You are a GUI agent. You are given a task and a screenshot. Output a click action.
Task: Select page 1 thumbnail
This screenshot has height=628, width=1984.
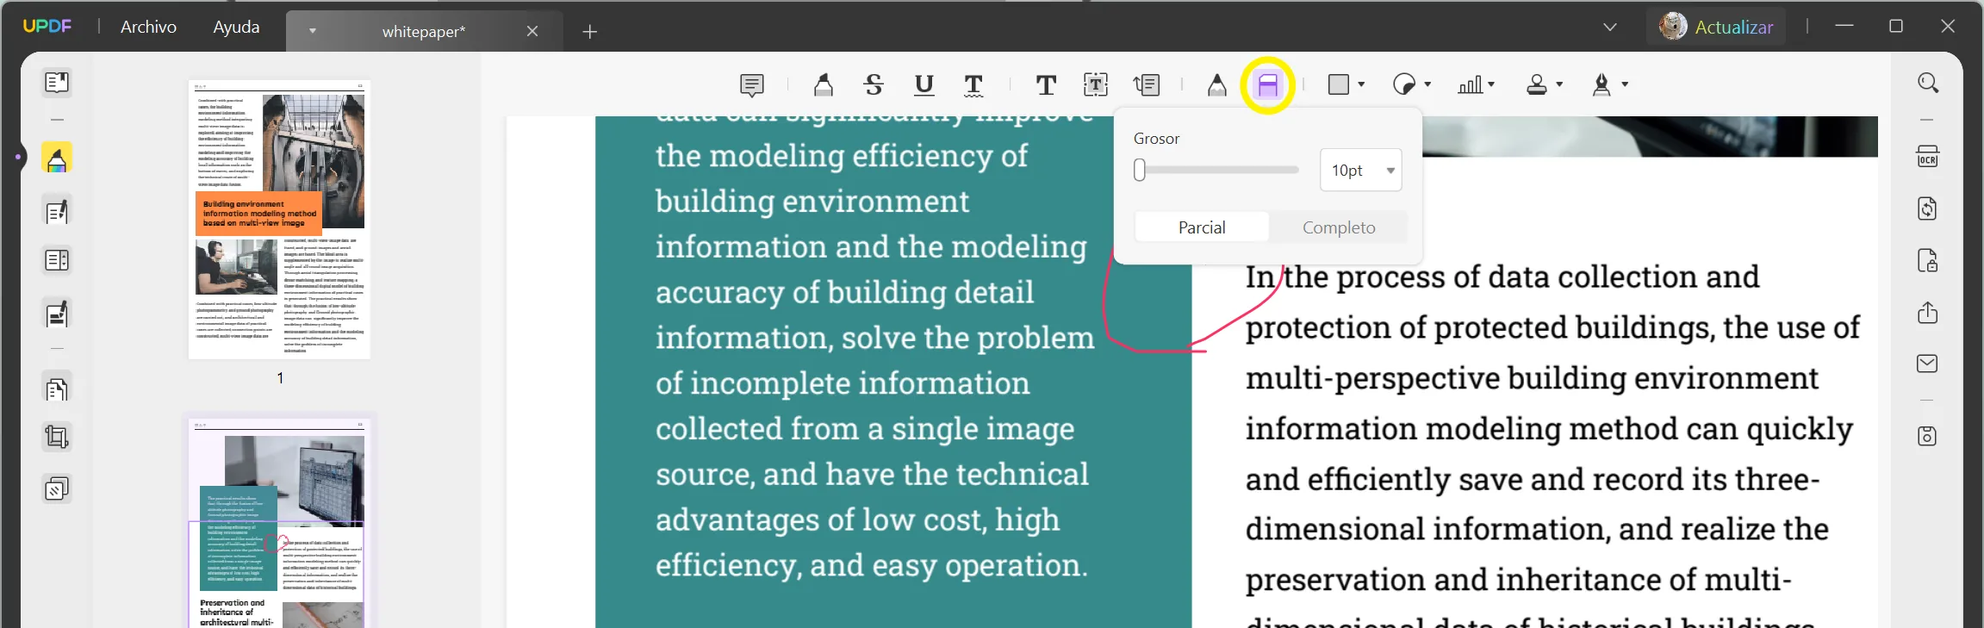[279, 220]
